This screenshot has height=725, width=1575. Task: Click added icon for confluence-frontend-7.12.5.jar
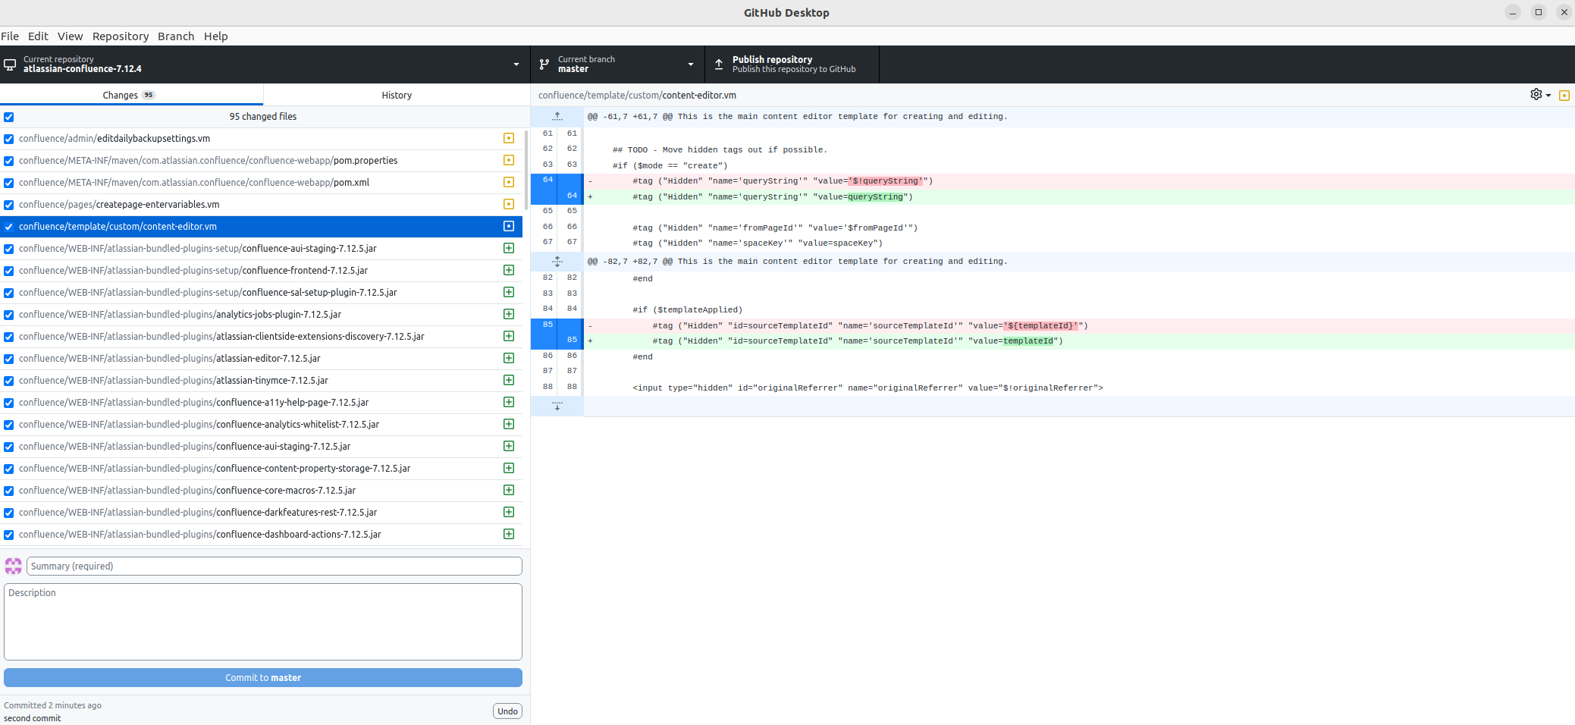click(x=509, y=270)
